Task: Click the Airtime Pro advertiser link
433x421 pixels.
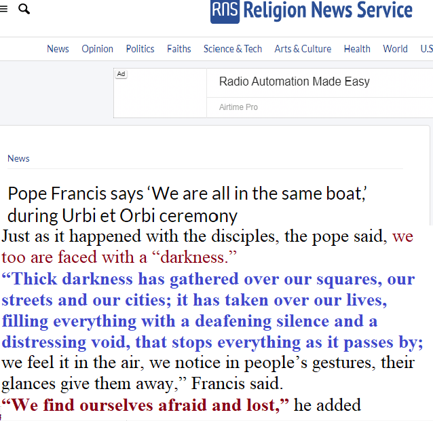Action: 238,107
